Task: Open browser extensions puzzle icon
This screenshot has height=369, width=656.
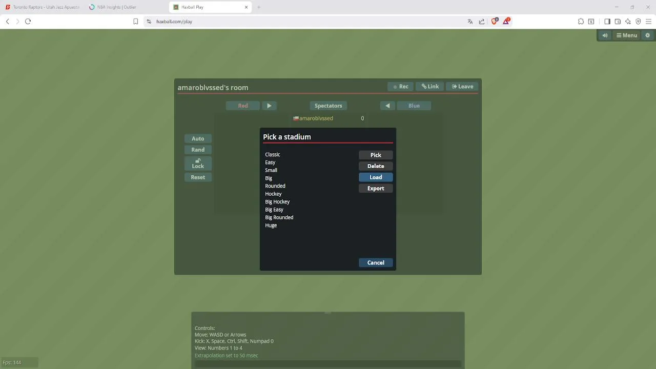Action: pos(581,22)
